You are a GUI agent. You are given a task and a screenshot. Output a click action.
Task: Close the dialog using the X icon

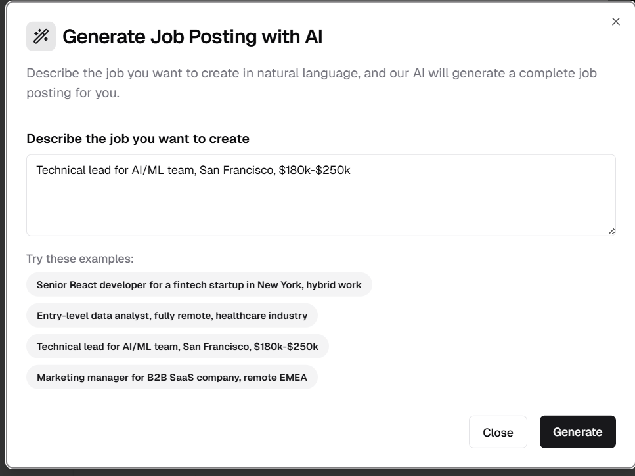pos(615,22)
